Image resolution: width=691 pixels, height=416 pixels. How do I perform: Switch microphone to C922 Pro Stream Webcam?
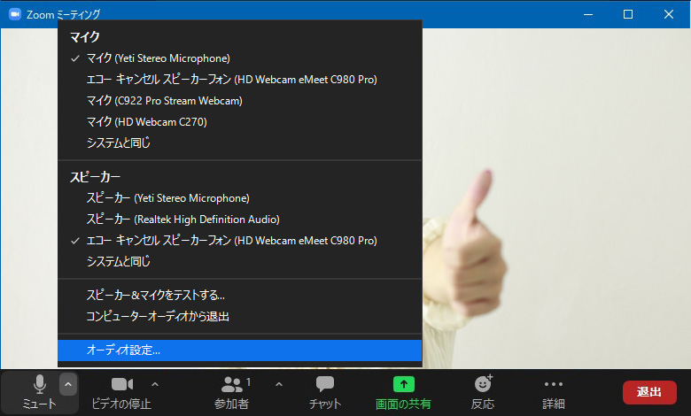click(x=164, y=101)
